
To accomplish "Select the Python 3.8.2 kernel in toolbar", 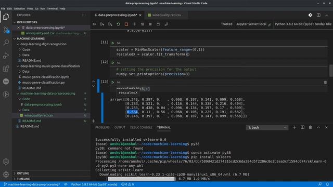I will [x=303, y=24].
